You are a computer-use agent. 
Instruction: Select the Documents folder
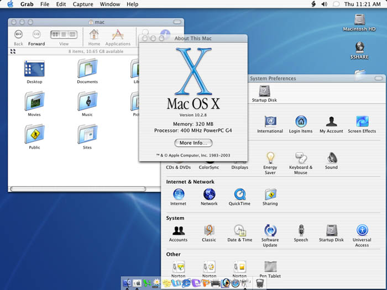pos(87,71)
